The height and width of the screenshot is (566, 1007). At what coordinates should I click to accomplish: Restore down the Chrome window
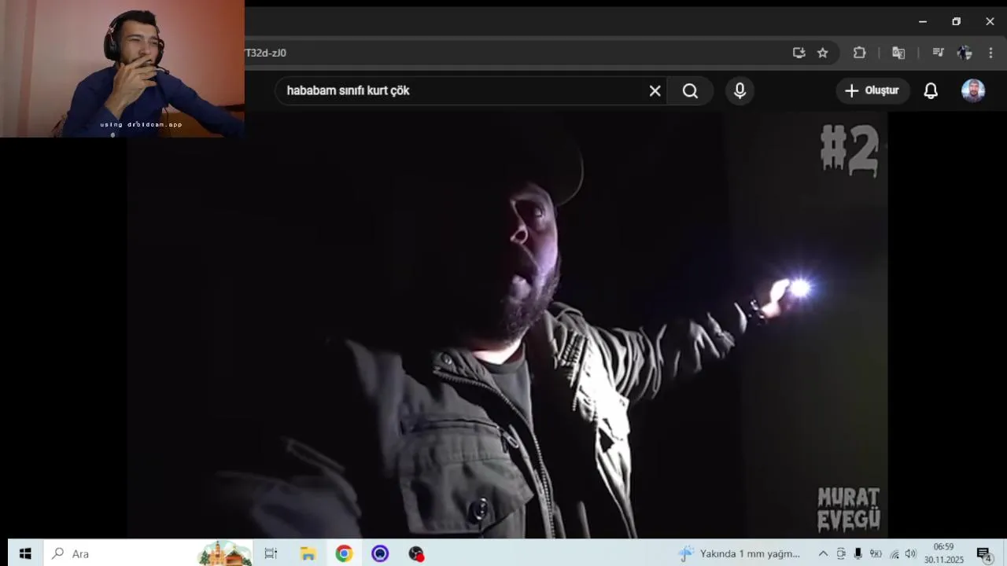pyautogui.click(x=956, y=21)
